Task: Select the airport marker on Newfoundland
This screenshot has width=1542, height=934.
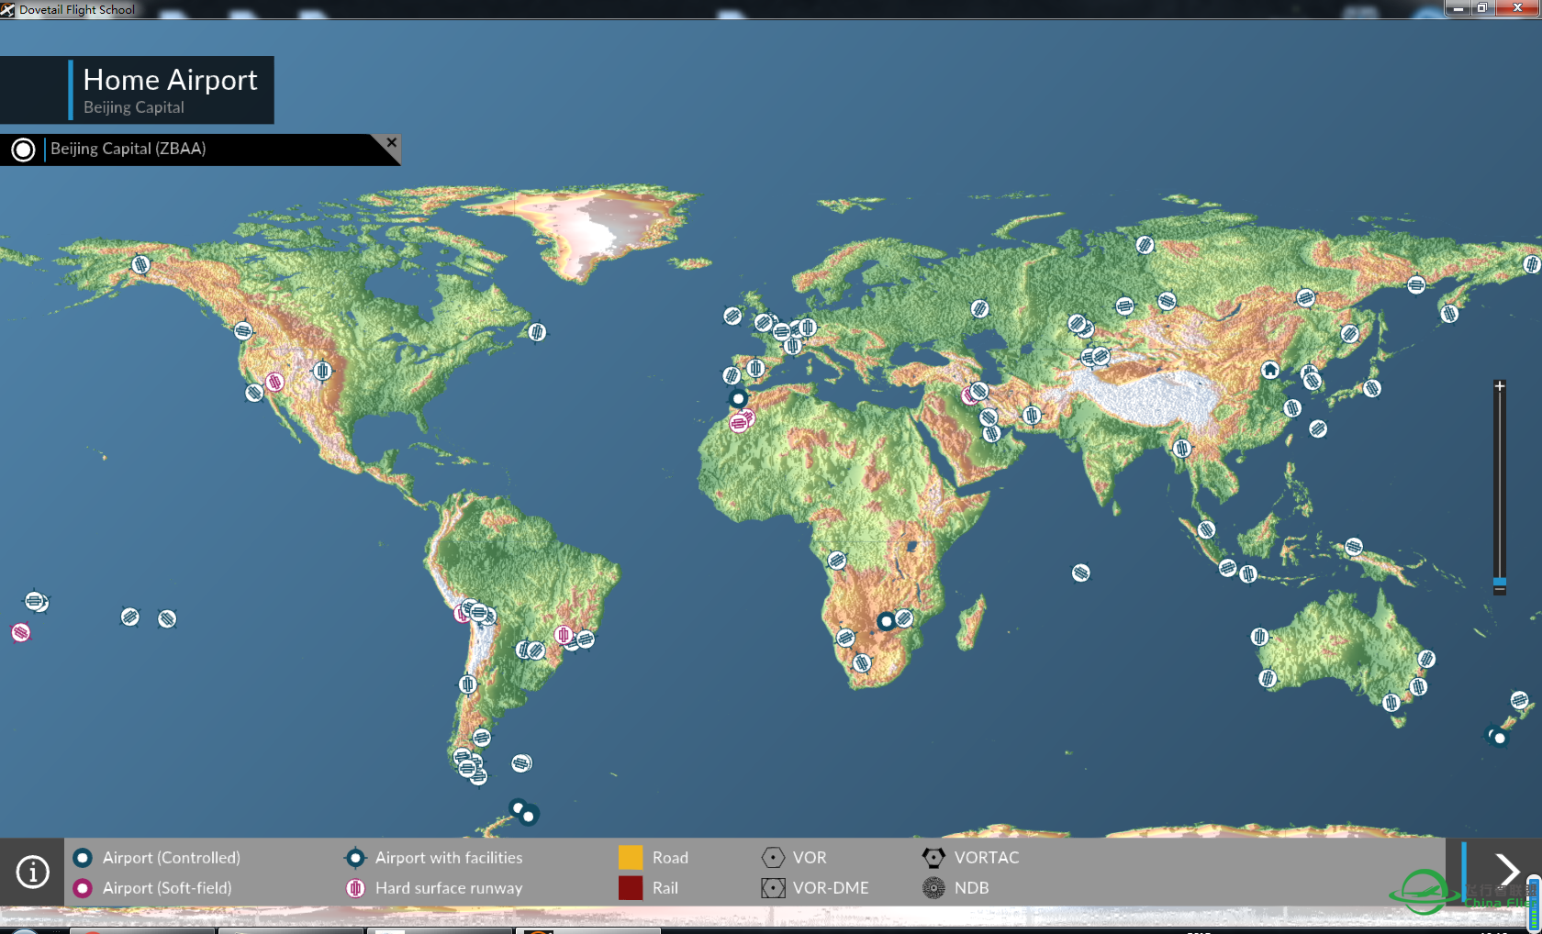Action: (x=537, y=331)
